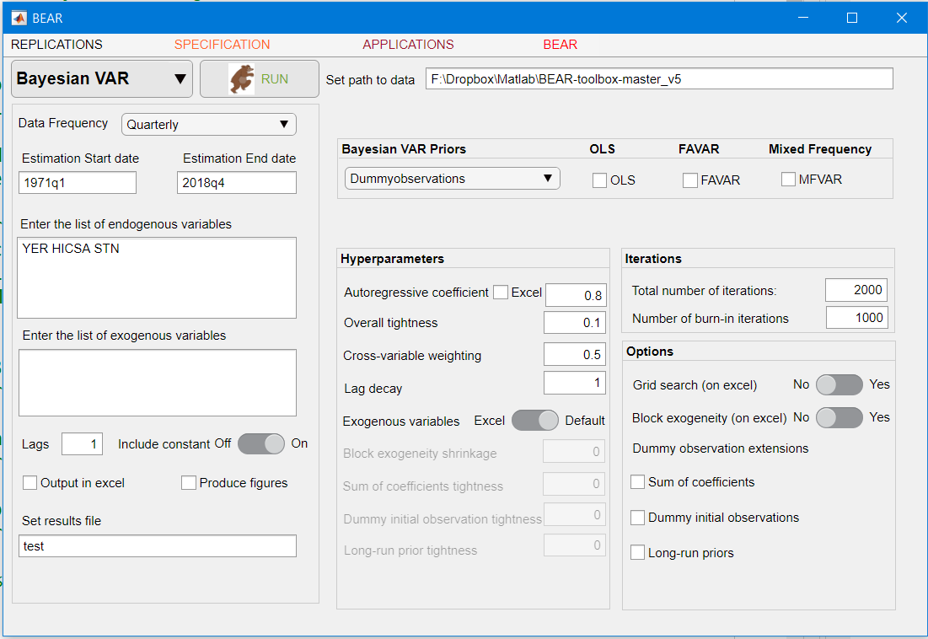
Task: Click the Dummy initial observation tightness field
Action: [575, 514]
